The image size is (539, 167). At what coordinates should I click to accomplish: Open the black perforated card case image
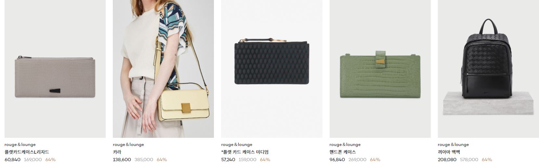(272, 69)
